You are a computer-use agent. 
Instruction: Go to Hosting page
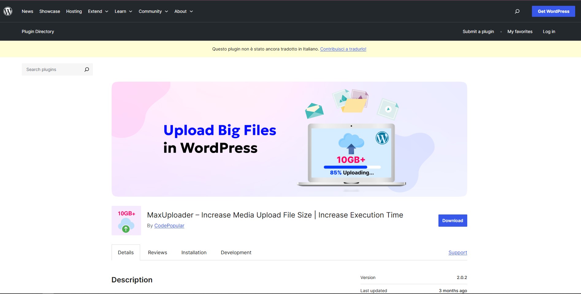74,11
